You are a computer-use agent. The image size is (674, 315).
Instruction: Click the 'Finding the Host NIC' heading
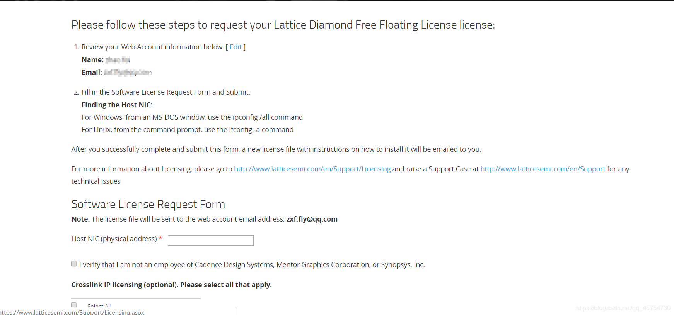116,105
